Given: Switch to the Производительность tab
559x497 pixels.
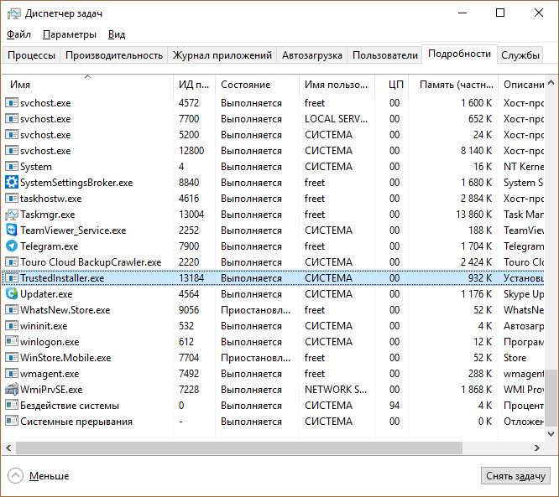Looking at the screenshot, I should click(114, 55).
